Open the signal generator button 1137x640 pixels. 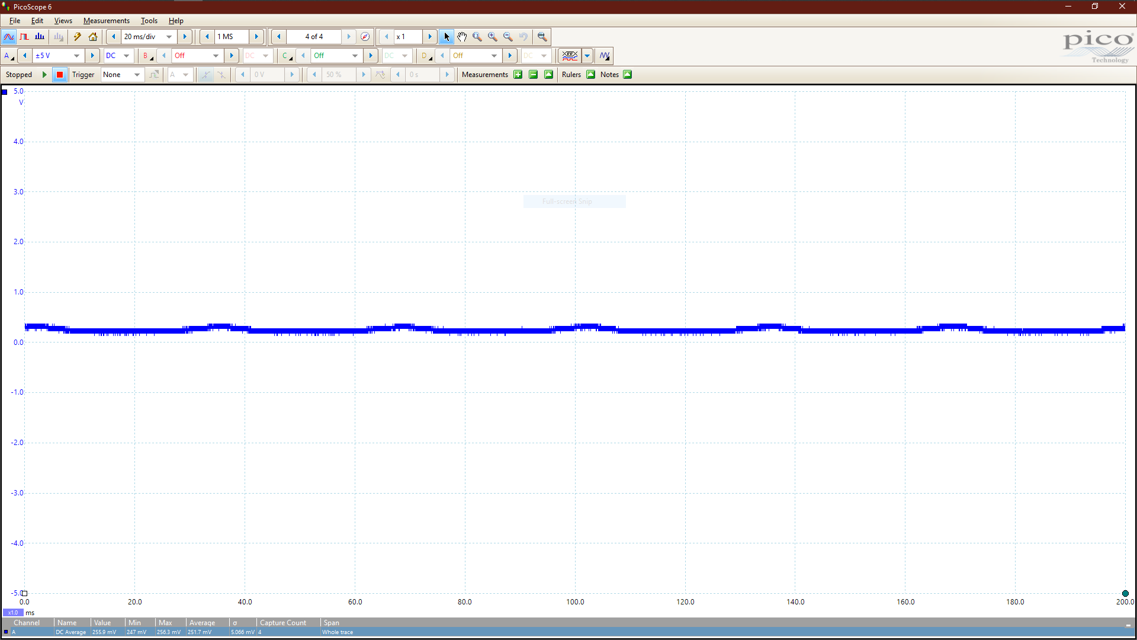point(605,56)
